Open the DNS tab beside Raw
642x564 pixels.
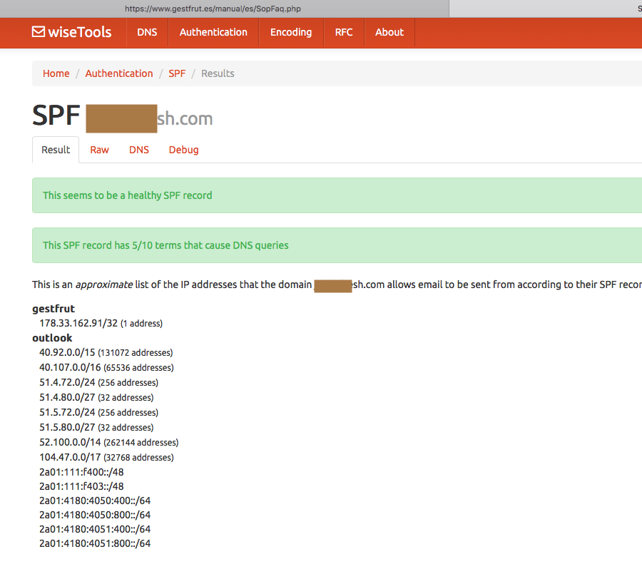[139, 150]
